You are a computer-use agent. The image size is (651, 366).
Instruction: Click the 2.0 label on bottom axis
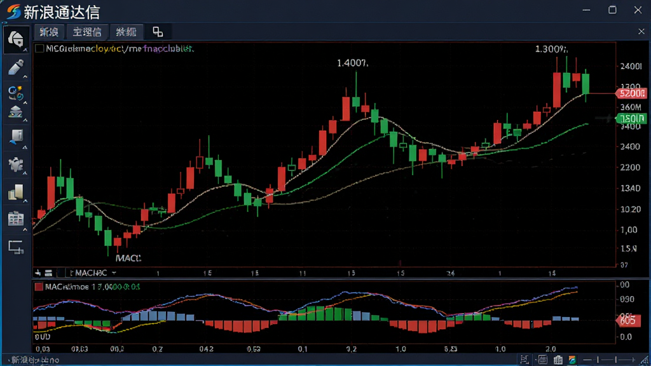(x=551, y=349)
